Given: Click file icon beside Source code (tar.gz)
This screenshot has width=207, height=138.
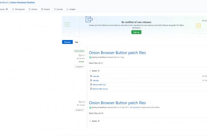Looking at the screenshot, I should point(91,89).
